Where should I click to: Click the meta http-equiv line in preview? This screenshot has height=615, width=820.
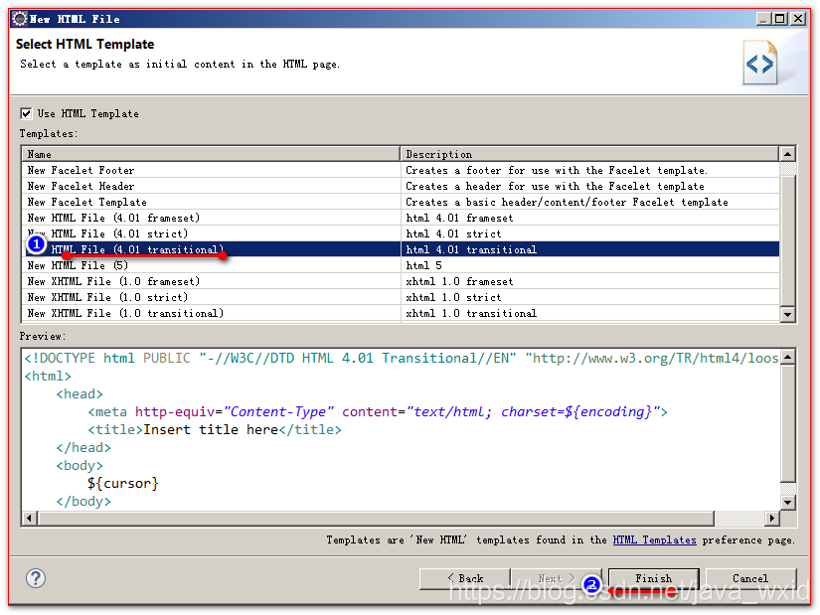(x=378, y=412)
